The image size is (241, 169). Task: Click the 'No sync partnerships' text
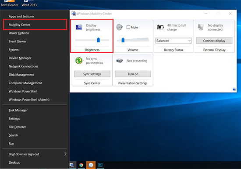[x=94, y=61]
